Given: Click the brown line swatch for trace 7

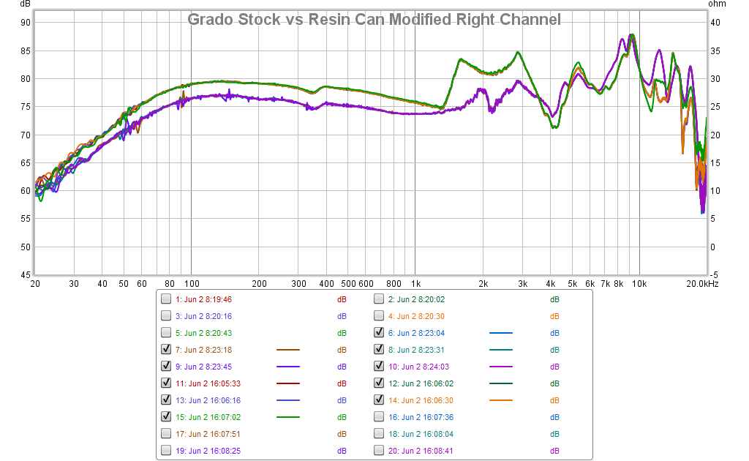Looking at the screenshot, I should pos(288,350).
